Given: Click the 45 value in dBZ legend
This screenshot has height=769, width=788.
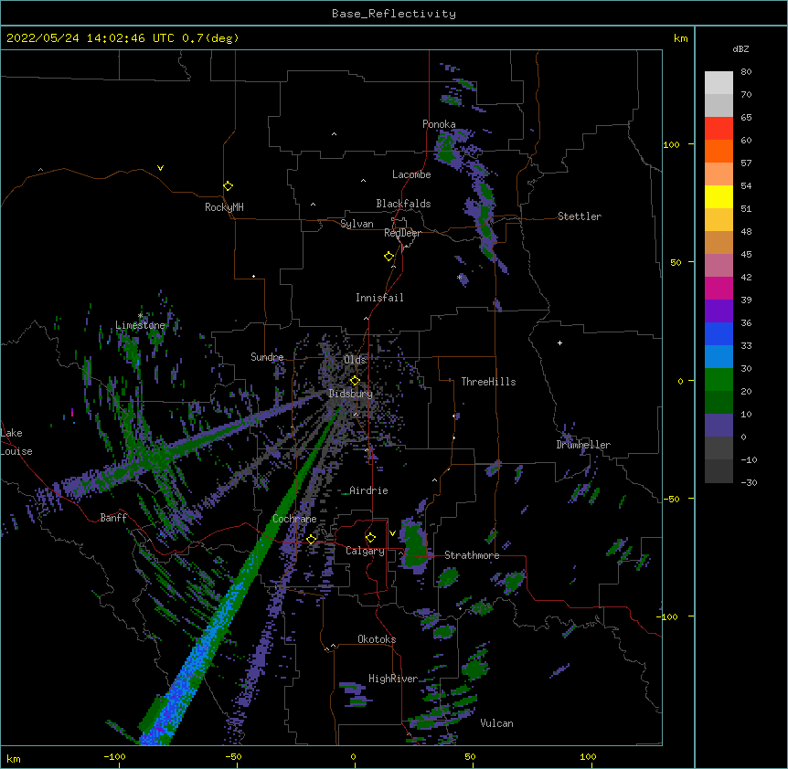Looking at the screenshot, I should click(x=746, y=255).
